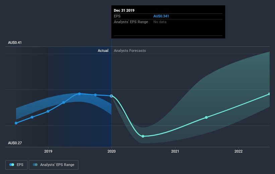Click the mid-2020 forecast low data point

tap(143, 136)
